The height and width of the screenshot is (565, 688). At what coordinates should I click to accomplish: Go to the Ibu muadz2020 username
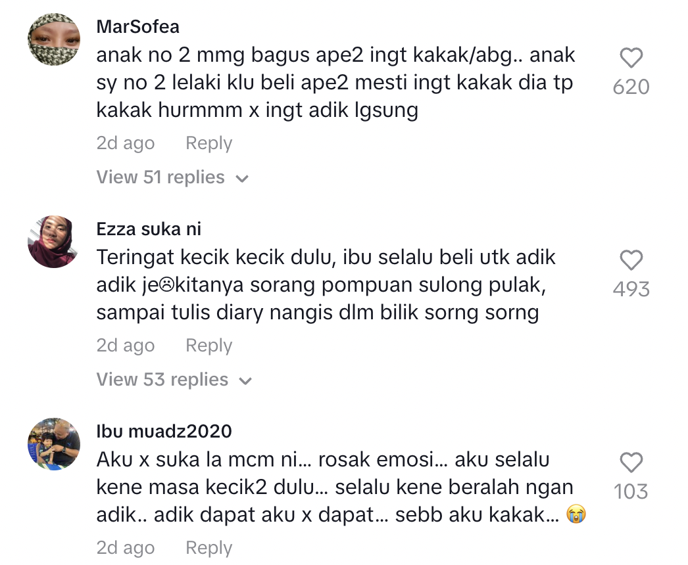click(164, 432)
